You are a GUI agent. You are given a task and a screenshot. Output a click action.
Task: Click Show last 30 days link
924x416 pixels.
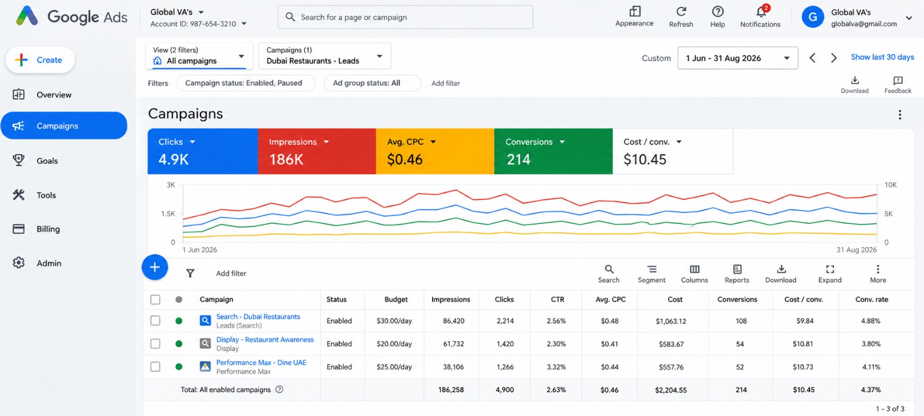pos(882,57)
